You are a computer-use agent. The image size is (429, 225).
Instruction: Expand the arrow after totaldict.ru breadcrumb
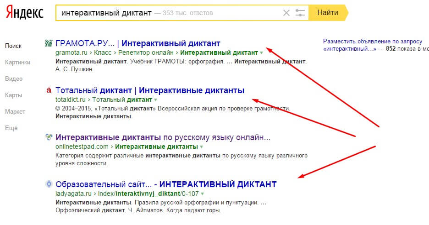(x=156, y=100)
